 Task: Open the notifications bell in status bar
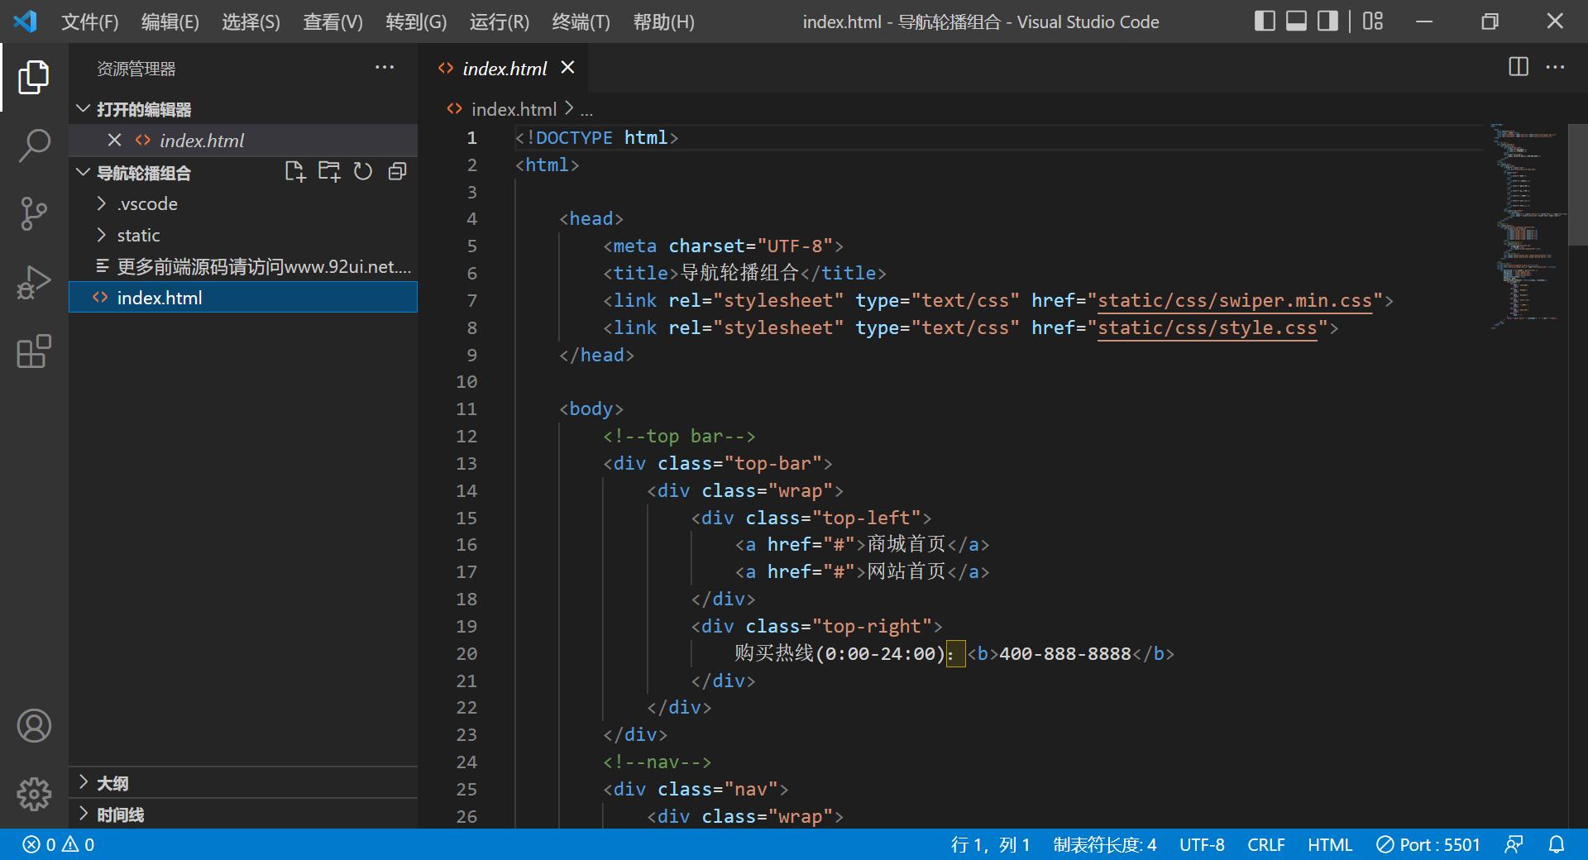(x=1557, y=844)
